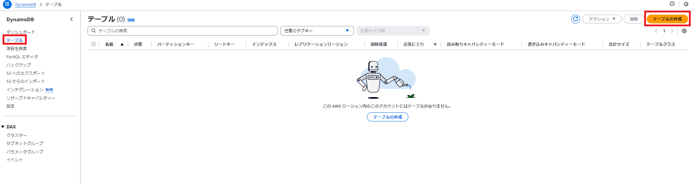Open the 任意のタグ値 dropdown

coord(393,31)
